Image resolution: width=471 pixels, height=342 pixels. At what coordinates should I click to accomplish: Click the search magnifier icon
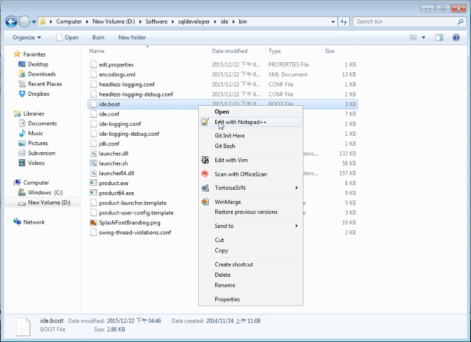460,22
